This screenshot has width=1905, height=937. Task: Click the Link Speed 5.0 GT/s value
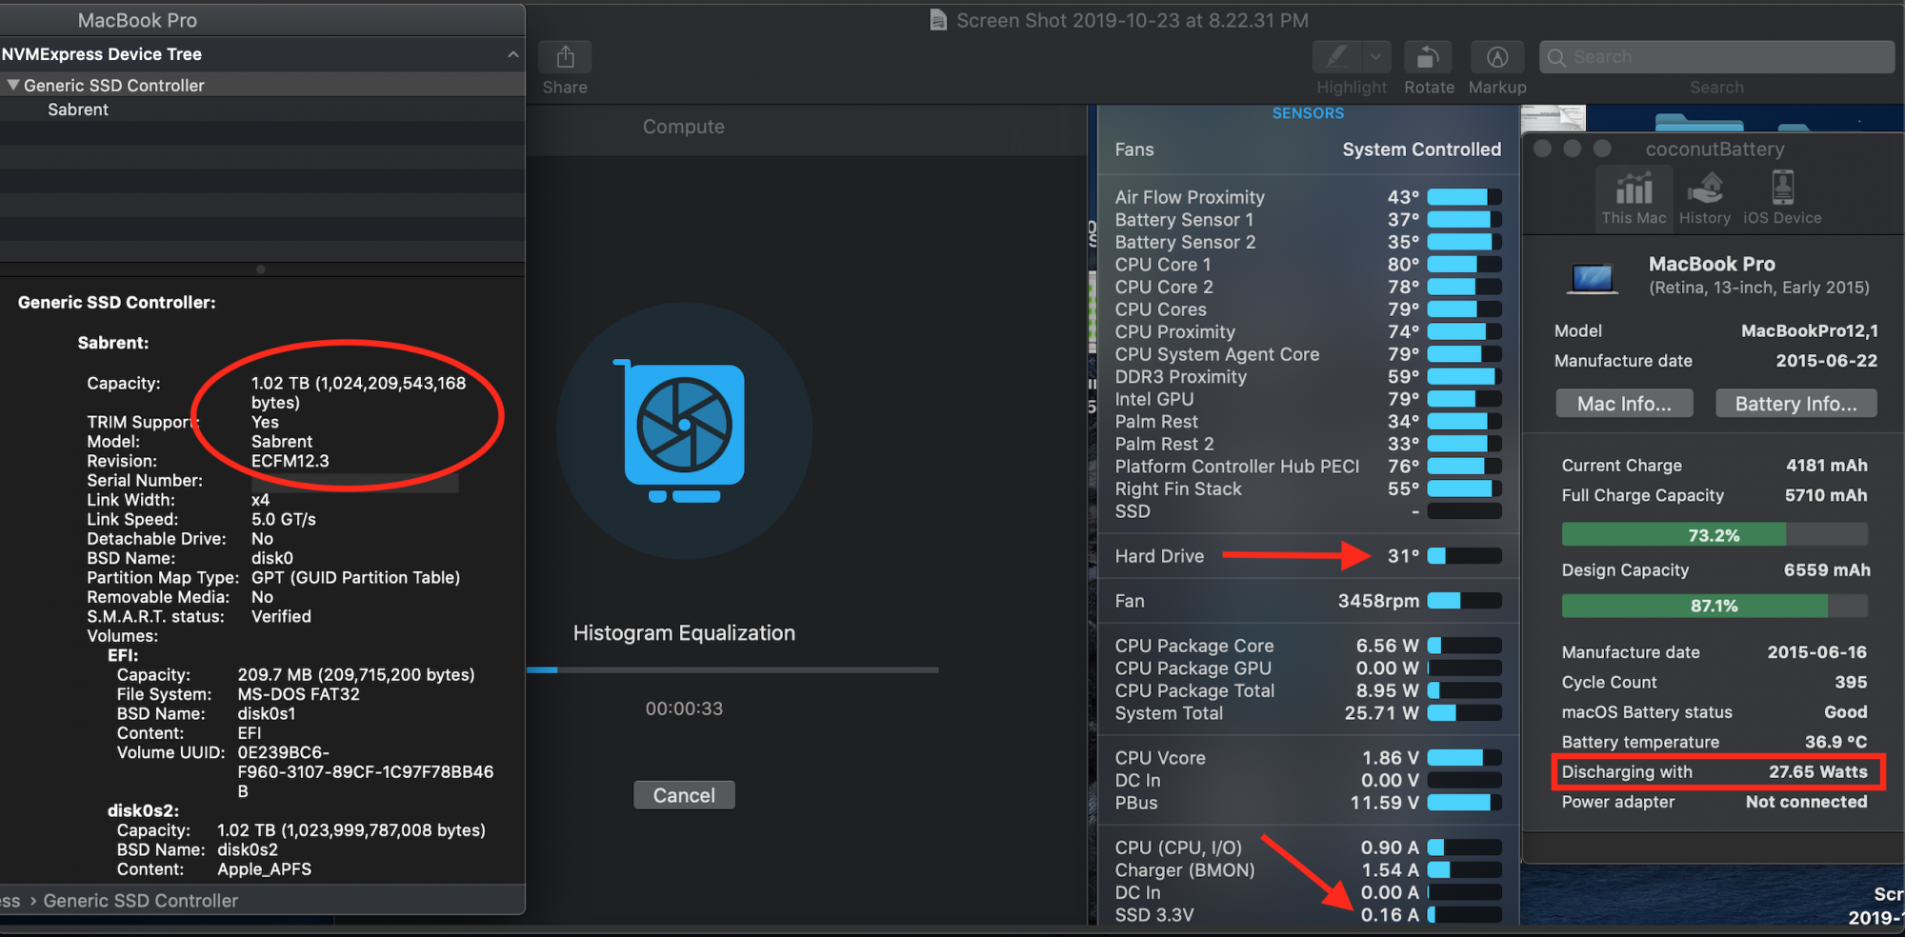(284, 520)
